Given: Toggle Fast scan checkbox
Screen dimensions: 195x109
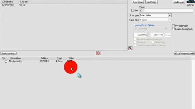Looking at the screenshot, I should pos(135,42).
